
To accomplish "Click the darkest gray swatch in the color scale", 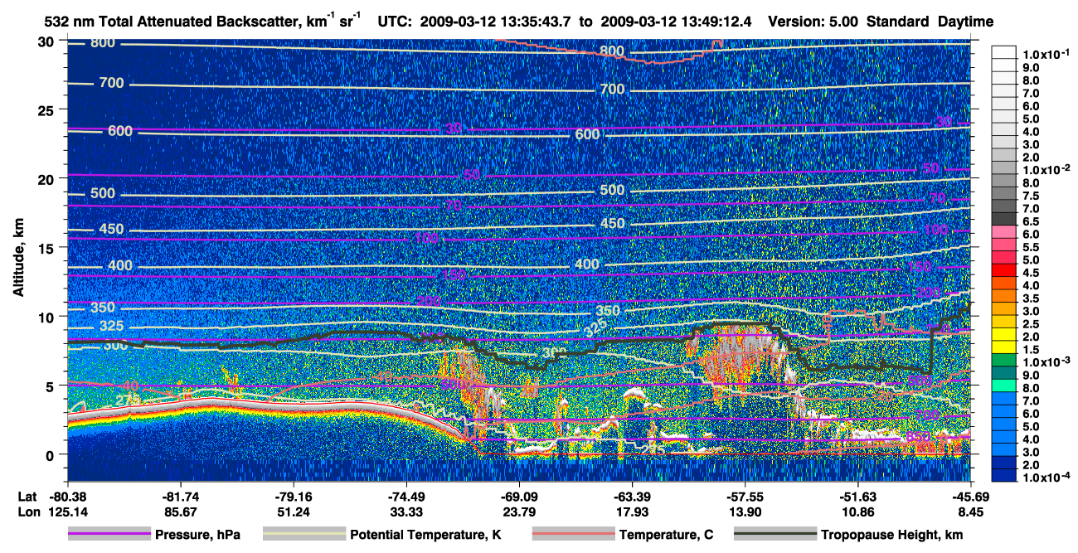I will click(1006, 218).
